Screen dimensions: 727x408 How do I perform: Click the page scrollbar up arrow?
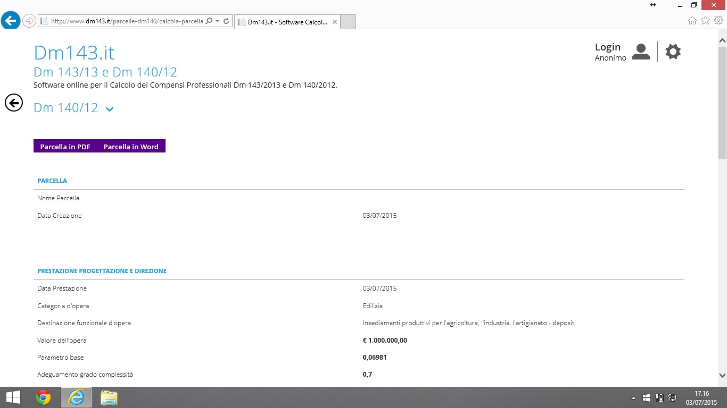pos(722,40)
